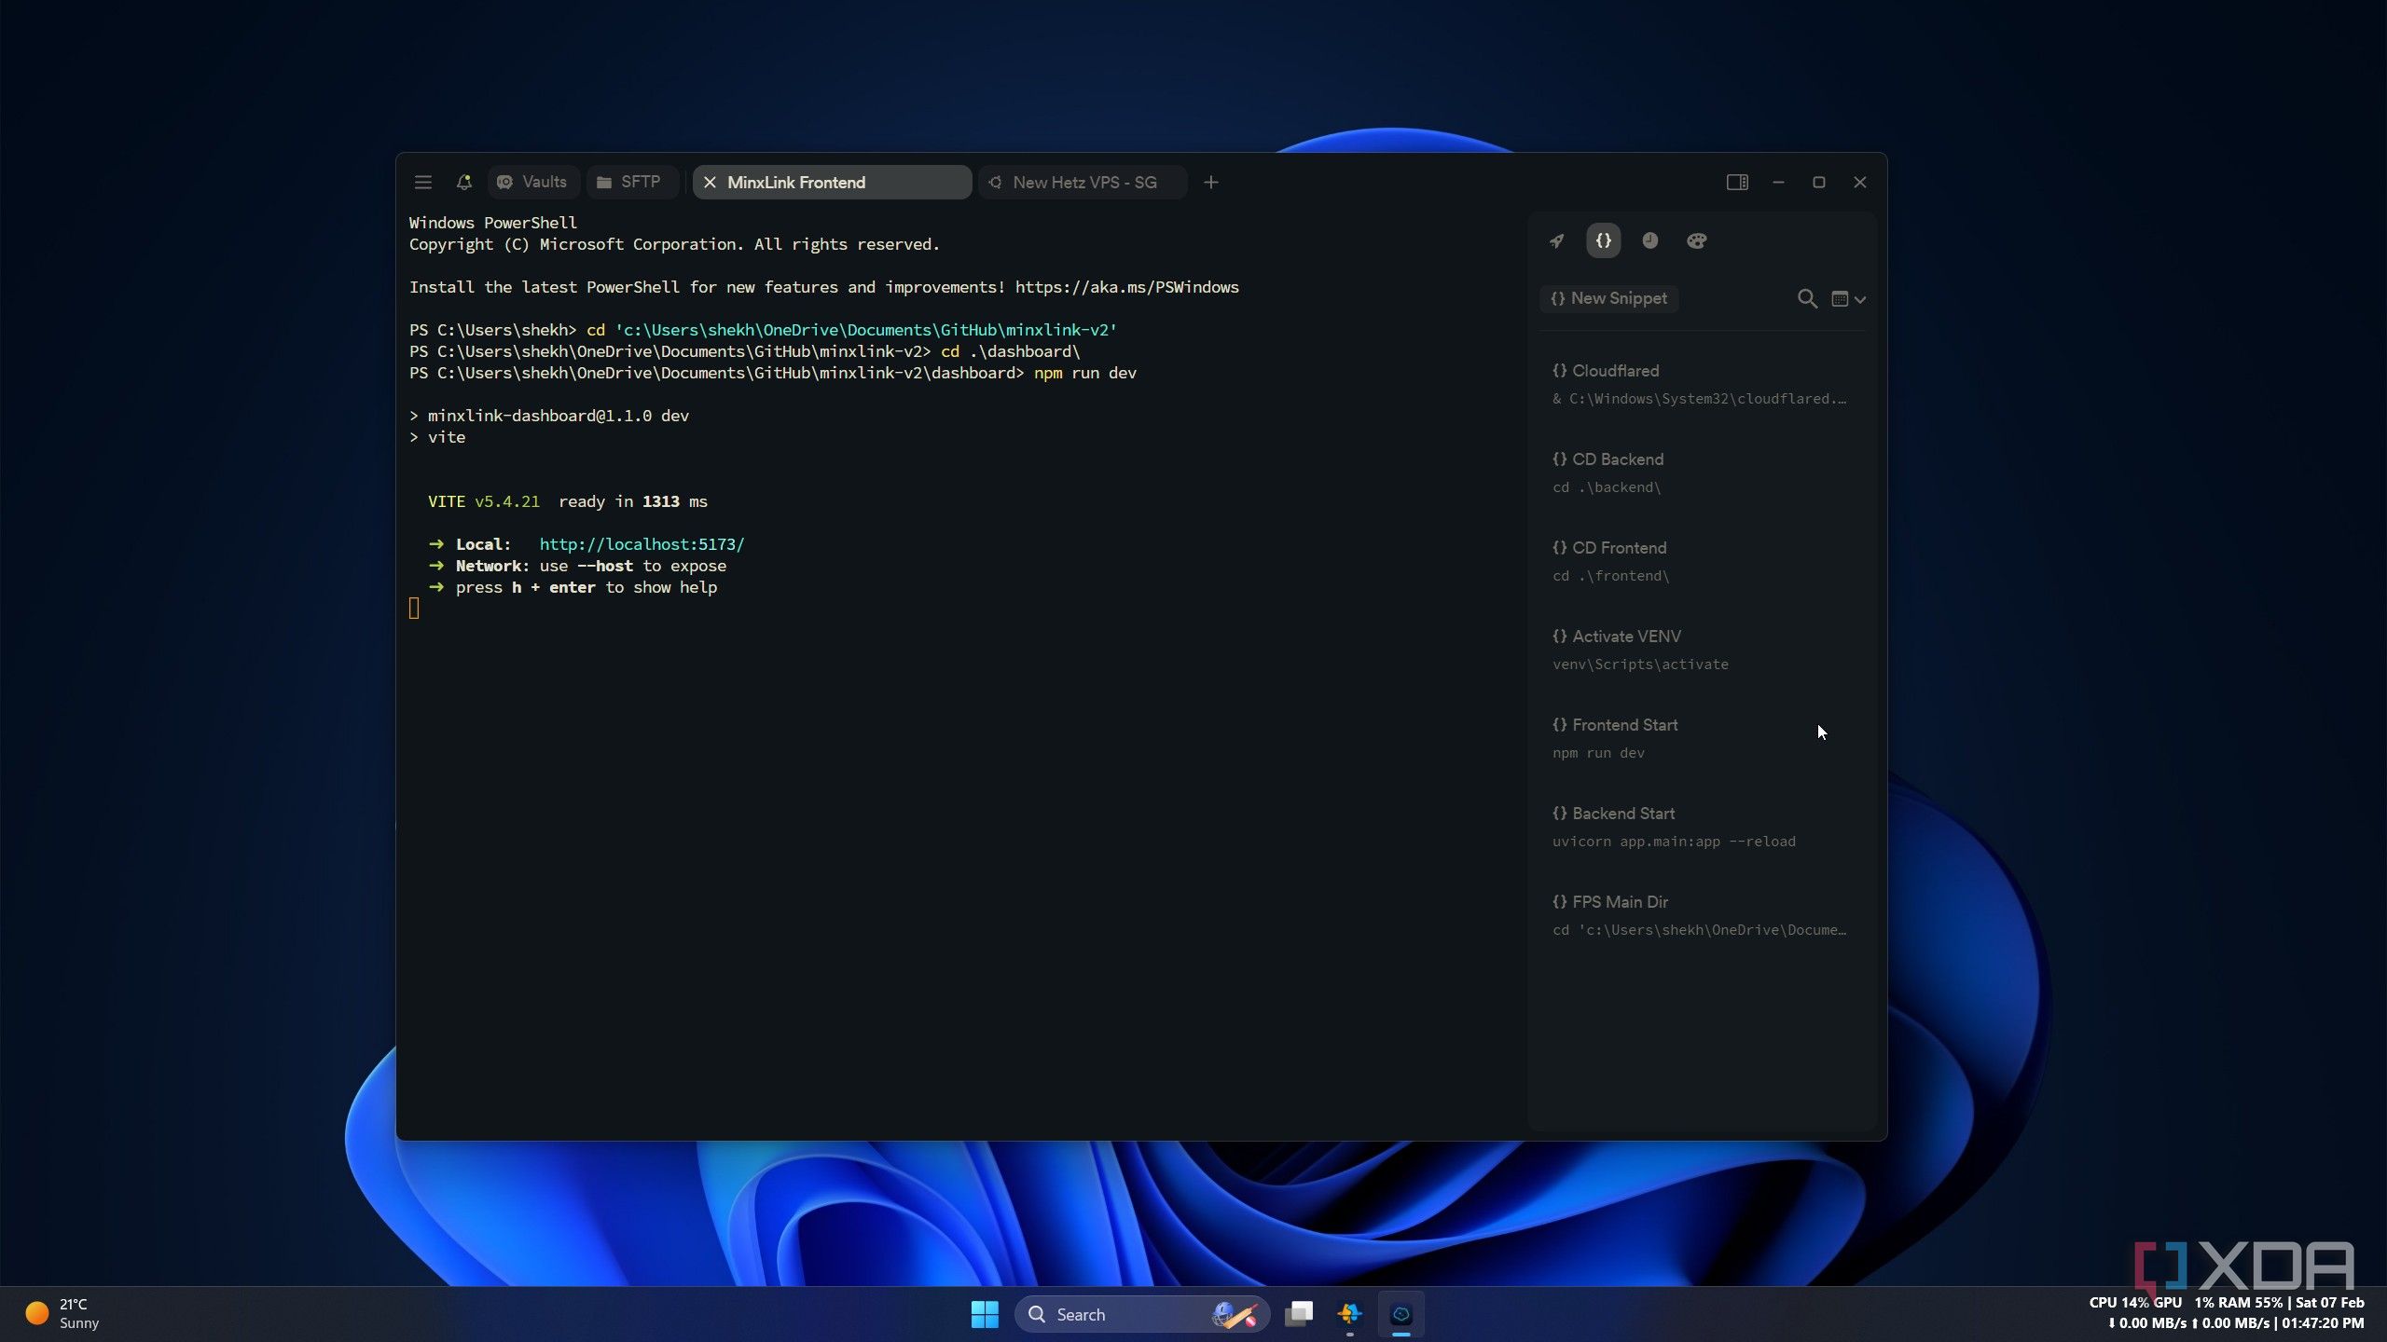Run the CD Backend snippet

[1701, 472]
